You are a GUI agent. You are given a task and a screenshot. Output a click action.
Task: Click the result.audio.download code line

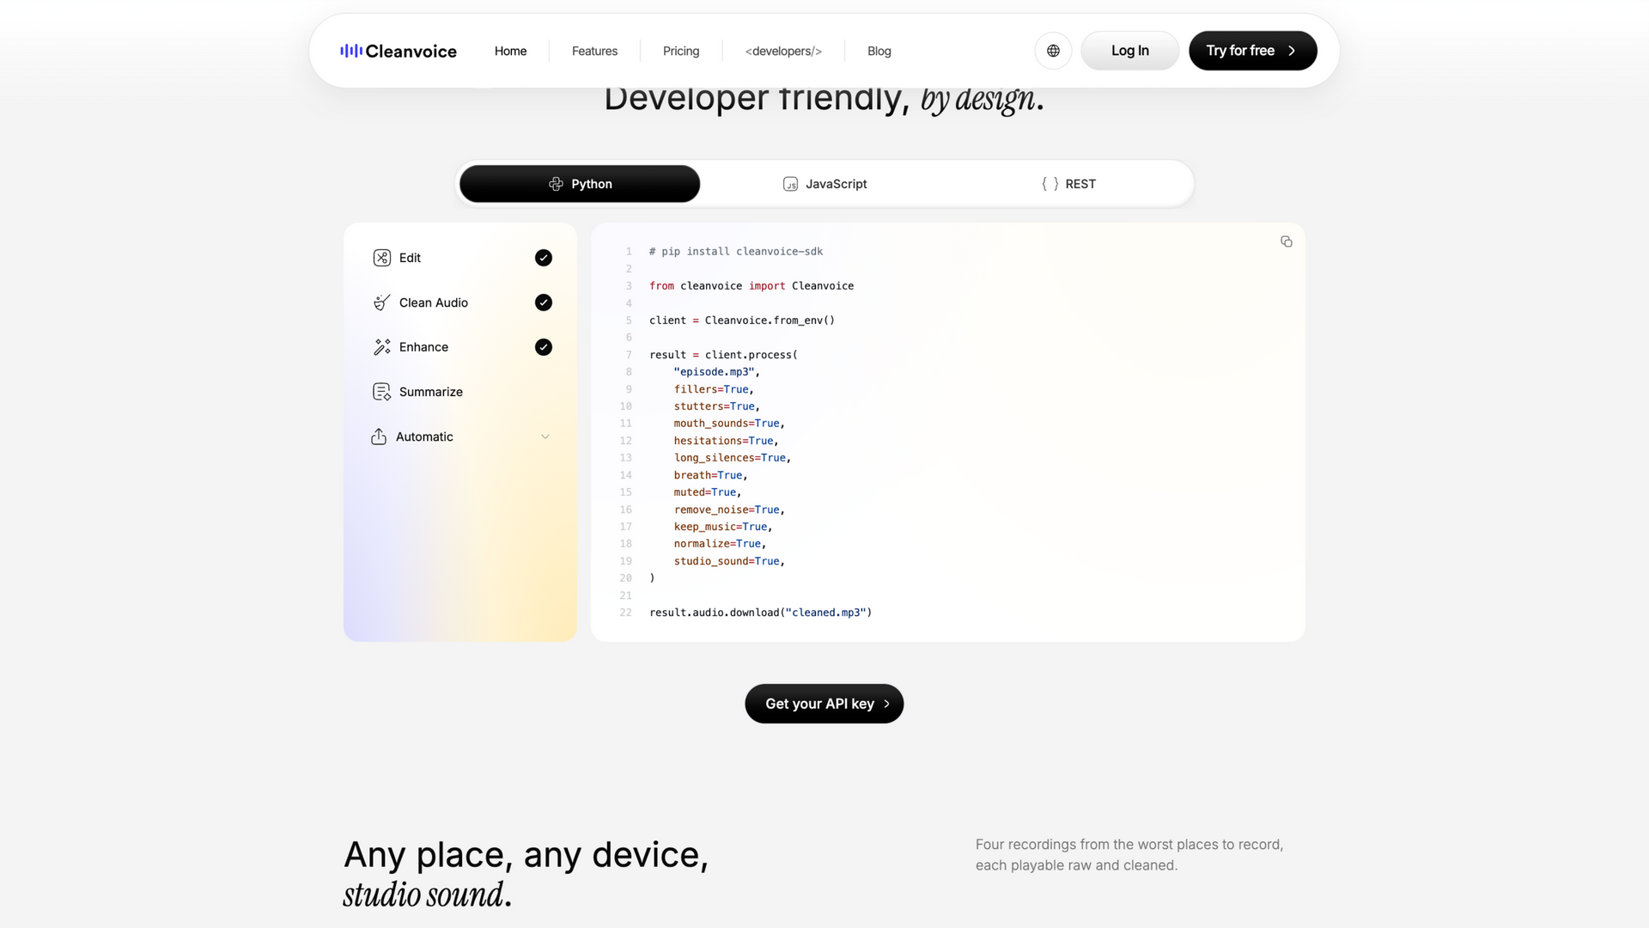pyautogui.click(x=761, y=613)
